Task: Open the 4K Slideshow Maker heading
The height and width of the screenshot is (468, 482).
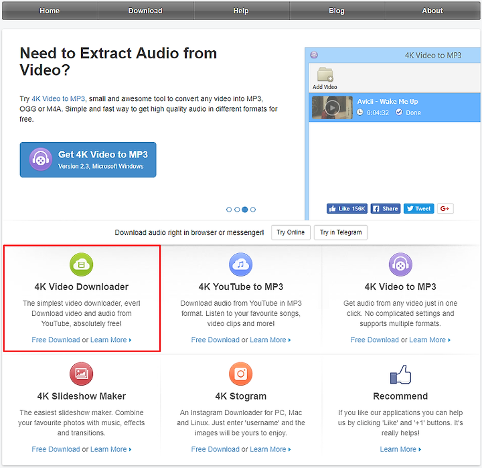Action: [x=82, y=396]
